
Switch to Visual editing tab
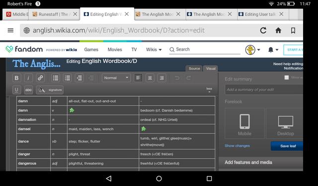coord(211,68)
